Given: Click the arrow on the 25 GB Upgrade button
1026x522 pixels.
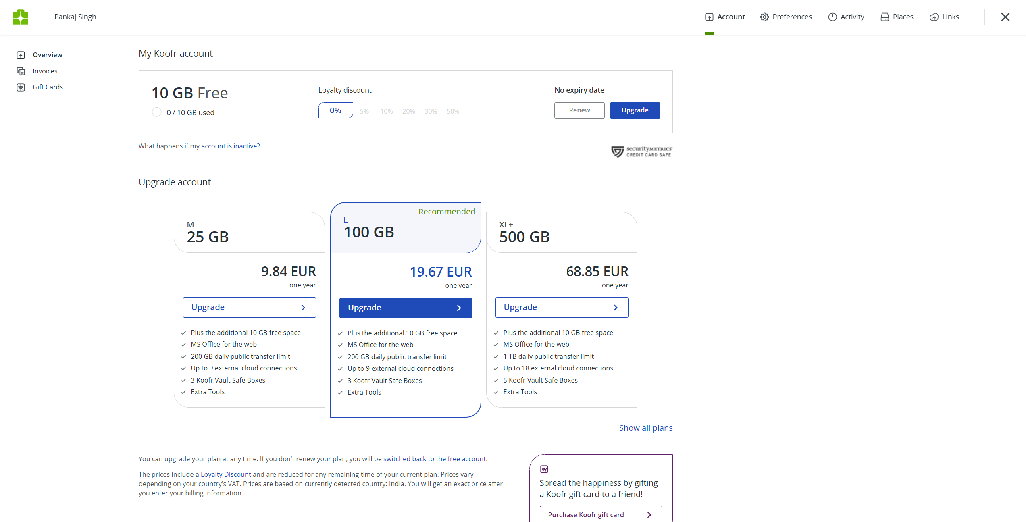Looking at the screenshot, I should [303, 307].
